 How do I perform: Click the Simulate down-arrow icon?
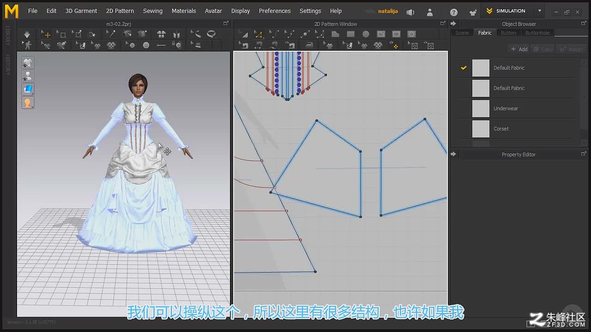tap(27, 34)
